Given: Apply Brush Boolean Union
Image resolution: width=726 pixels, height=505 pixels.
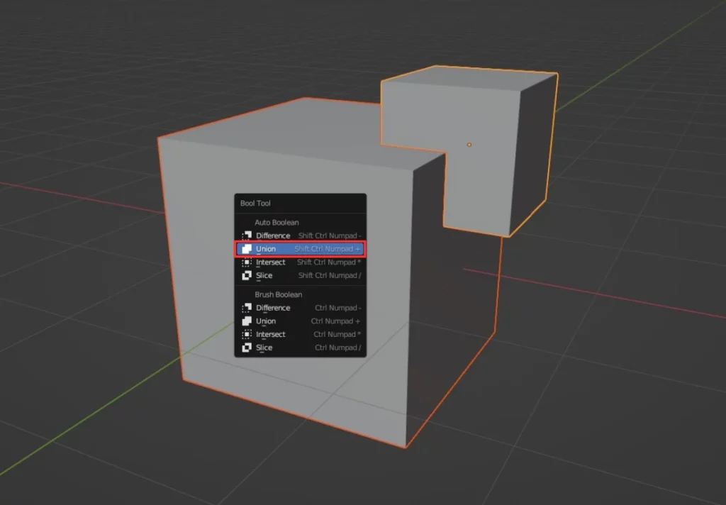Looking at the screenshot, I should [x=301, y=321].
